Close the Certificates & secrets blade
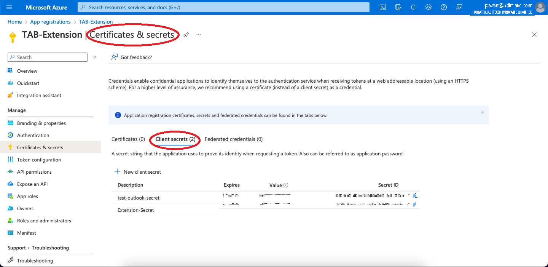Image resolution: width=548 pixels, height=267 pixels. [534, 35]
